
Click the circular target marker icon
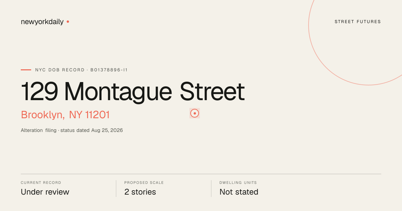[195, 114]
